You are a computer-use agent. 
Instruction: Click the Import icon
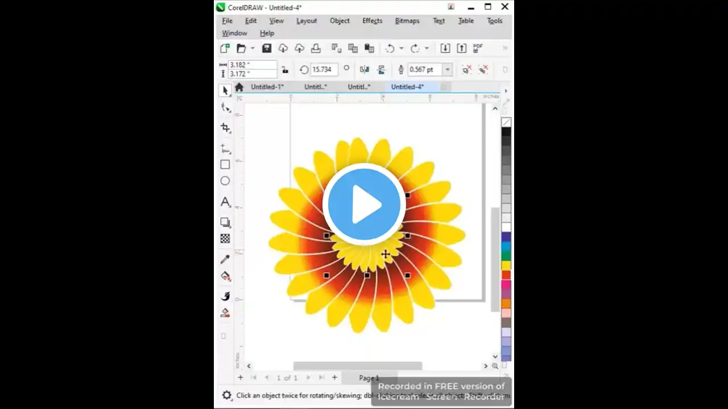coord(445,48)
